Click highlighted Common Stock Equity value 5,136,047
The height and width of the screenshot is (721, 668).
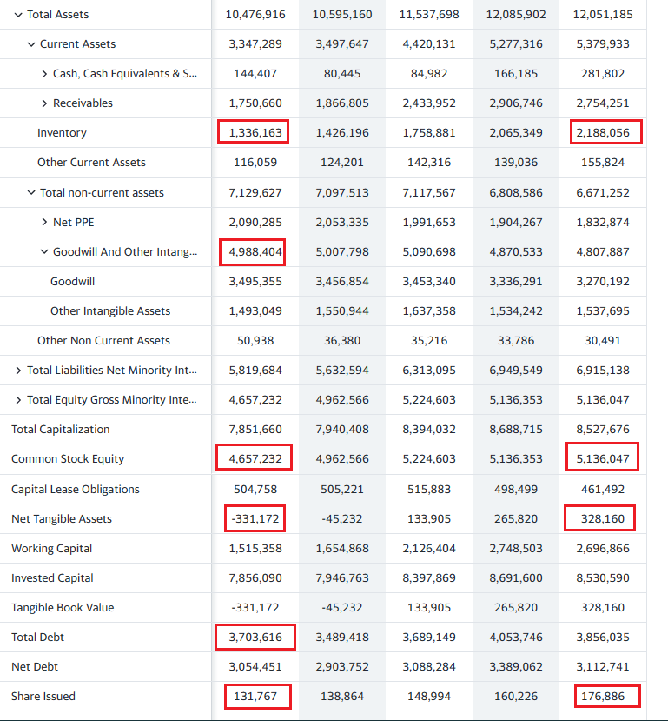tap(602, 459)
